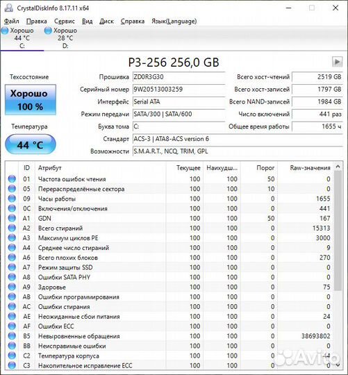Click status icon of row 0C Включения/отключения
Image resolution: width=348 pixels, height=375 pixels.
tap(12, 208)
